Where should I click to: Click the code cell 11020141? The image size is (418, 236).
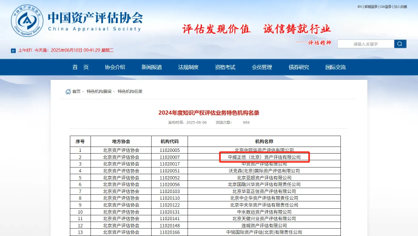(x=169, y=218)
